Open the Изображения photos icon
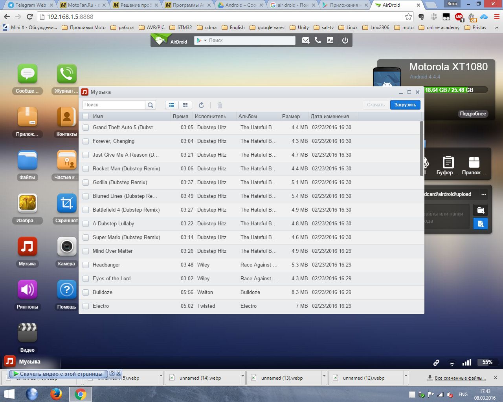 [x=27, y=204]
